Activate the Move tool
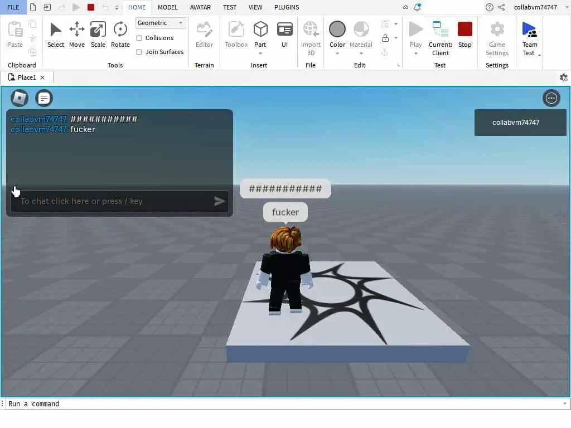 point(77,35)
